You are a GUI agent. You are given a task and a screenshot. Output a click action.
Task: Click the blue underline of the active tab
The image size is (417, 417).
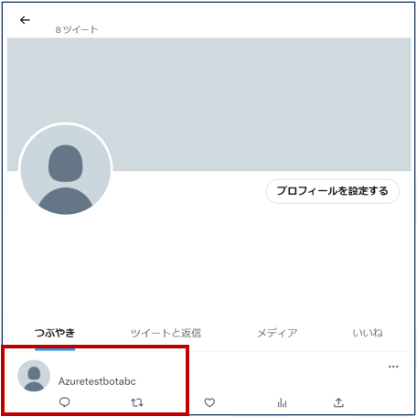tap(55, 349)
